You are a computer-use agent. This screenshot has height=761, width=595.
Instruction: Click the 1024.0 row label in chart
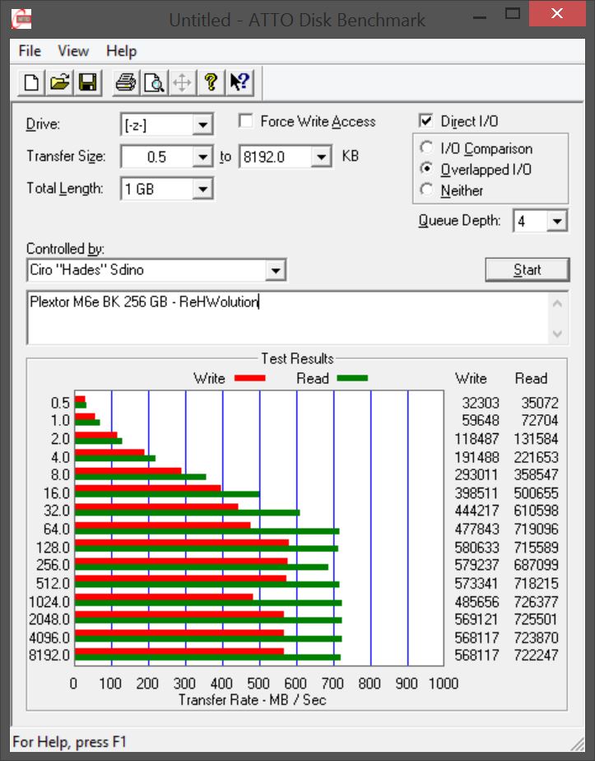click(x=49, y=602)
